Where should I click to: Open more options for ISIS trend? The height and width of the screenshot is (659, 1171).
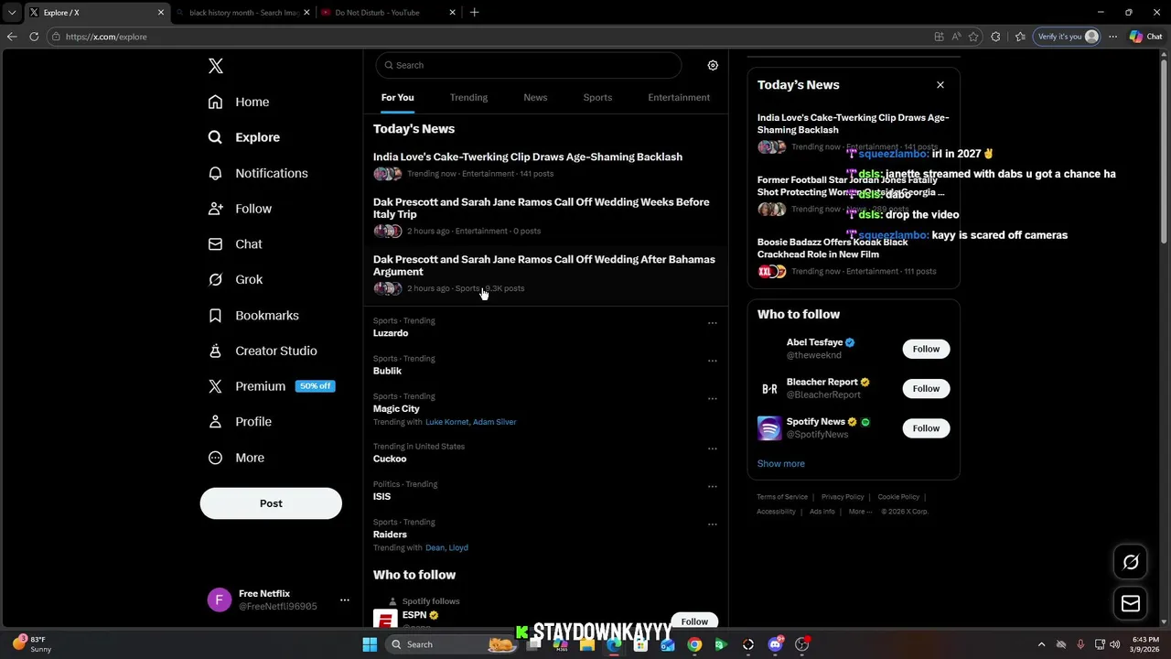tap(712, 486)
